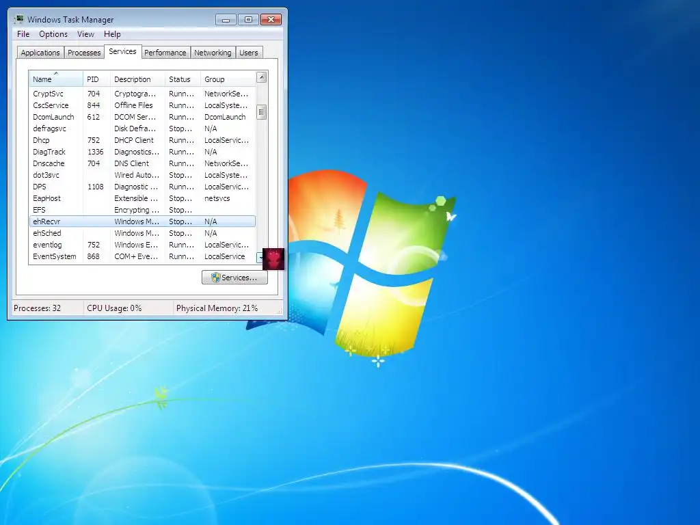This screenshot has width=700, height=525.
Task: Close the Windows Task Manager window
Action: pyautogui.click(x=271, y=20)
